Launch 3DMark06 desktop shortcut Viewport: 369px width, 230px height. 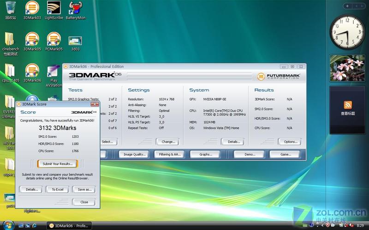point(32,73)
